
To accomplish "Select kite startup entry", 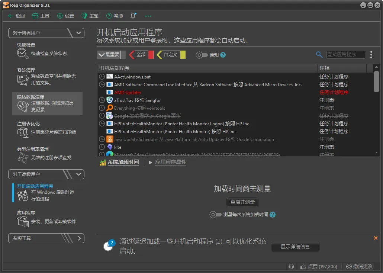I will [235, 147].
